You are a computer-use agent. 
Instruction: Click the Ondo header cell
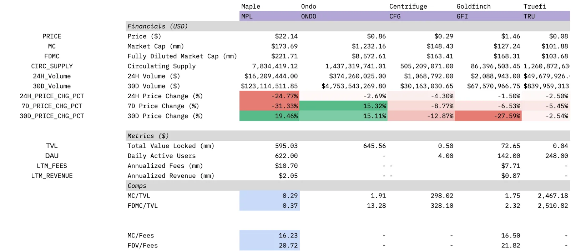tap(308, 6)
